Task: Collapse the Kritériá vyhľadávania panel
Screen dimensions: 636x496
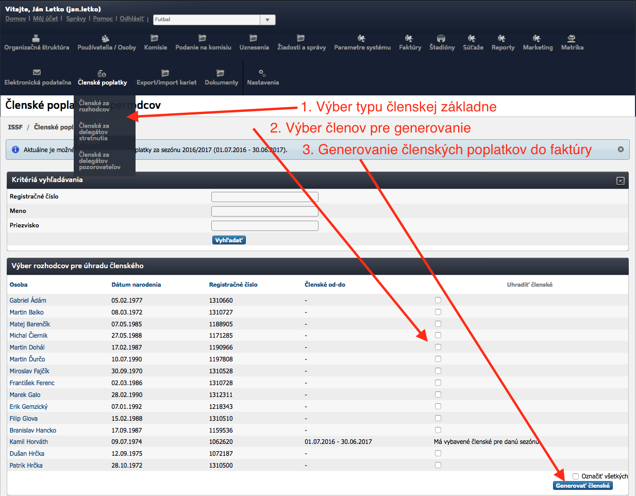Action: coord(620,181)
